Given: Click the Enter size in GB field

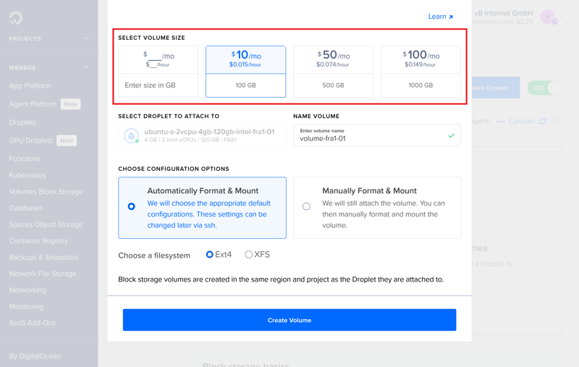Looking at the screenshot, I should pyautogui.click(x=158, y=85).
